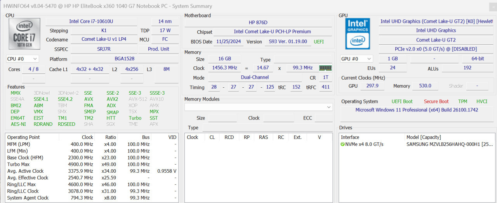Click the EUs value 24

click(x=393, y=68)
